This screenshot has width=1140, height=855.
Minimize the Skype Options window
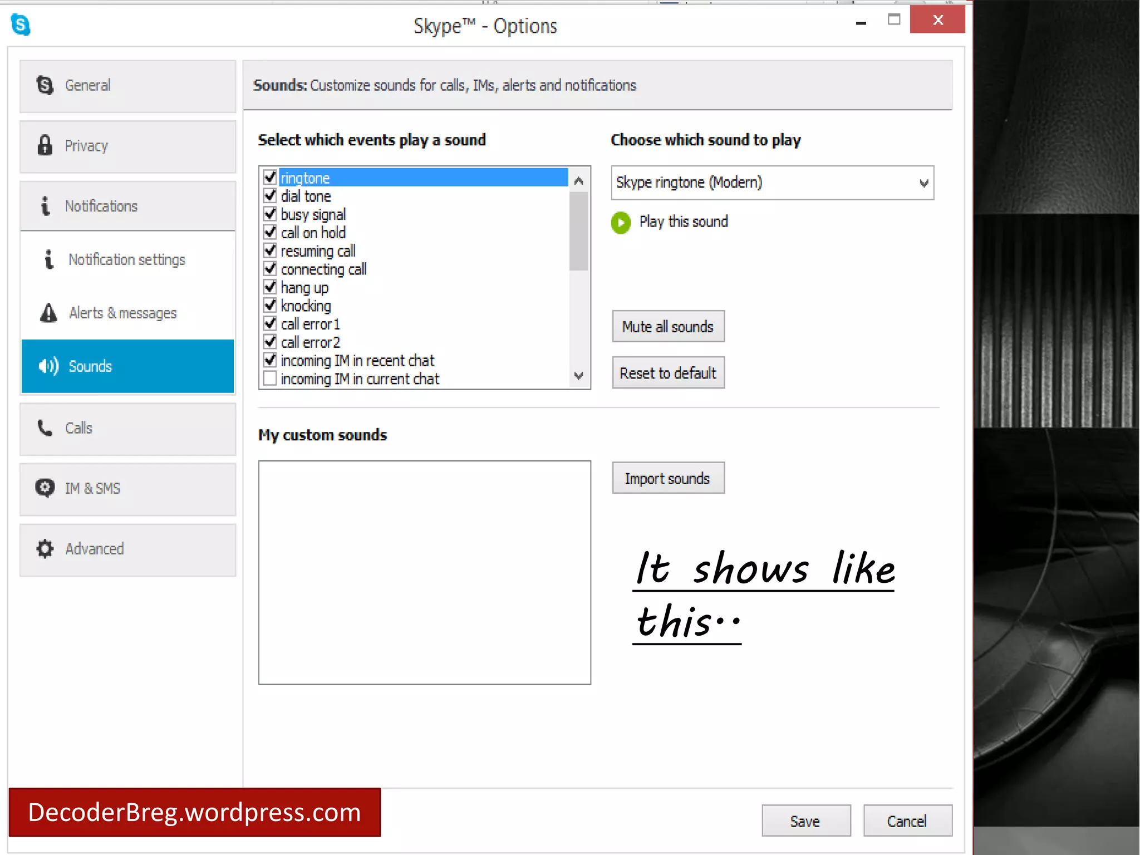[x=861, y=22]
